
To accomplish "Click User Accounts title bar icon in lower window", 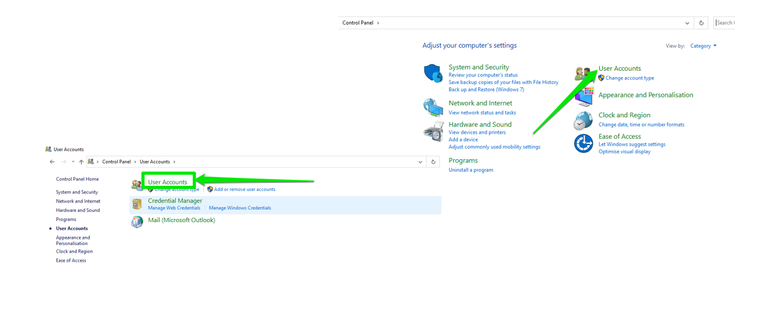I will tap(48, 149).
